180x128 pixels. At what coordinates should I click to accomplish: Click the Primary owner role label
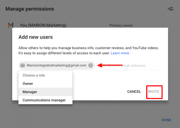(x=121, y=25)
